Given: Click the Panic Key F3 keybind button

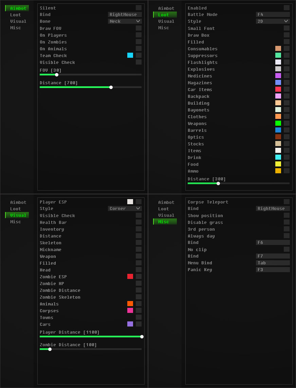Looking at the screenshot, I should (273, 270).
